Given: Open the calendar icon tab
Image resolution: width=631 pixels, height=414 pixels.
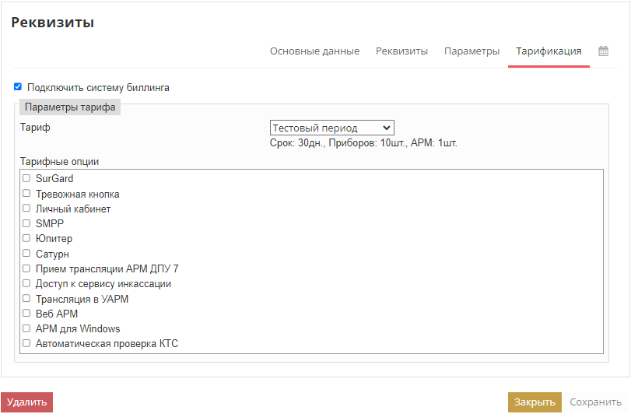Looking at the screenshot, I should [603, 51].
